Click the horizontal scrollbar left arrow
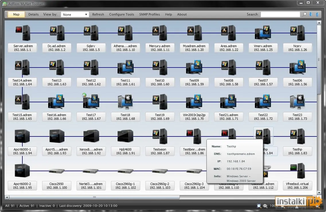Image resolution: width=326 pixels, height=212 pixels. 7,197
